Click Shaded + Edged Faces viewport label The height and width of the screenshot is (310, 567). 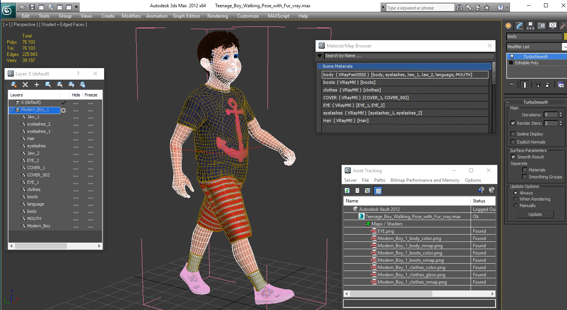[x=63, y=24]
